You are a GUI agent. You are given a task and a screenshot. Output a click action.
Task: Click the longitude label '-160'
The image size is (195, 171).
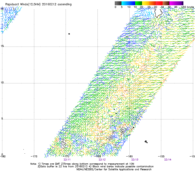click(x=129, y=156)
